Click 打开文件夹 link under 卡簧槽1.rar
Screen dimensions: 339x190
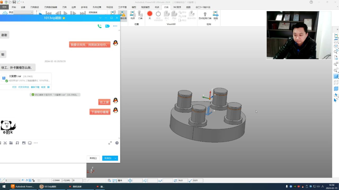24,87
